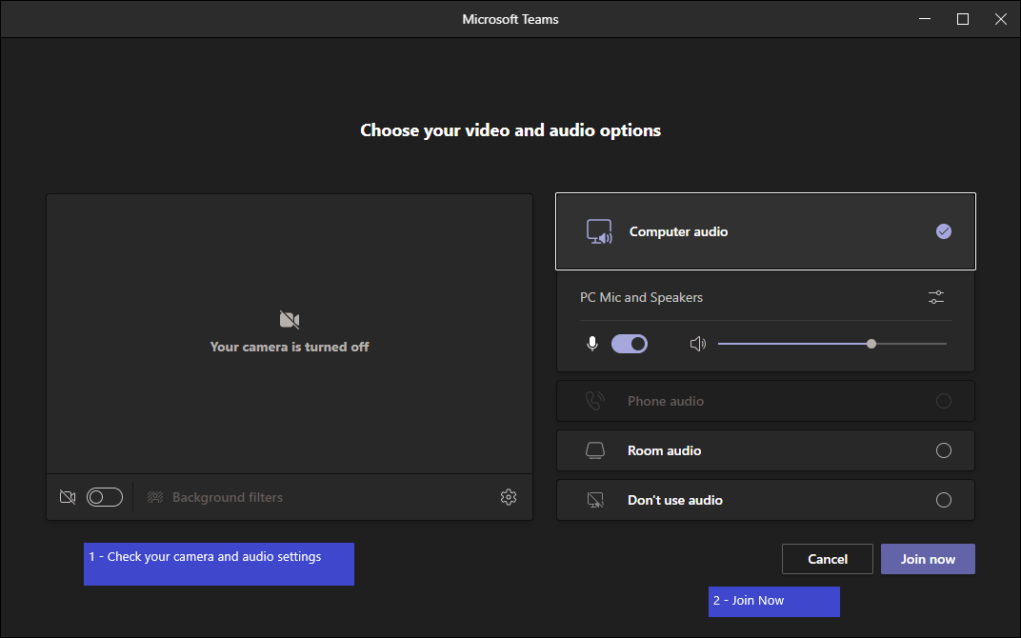The image size is (1021, 638).
Task: Click the 'Don't use audio' label
Action: point(675,500)
